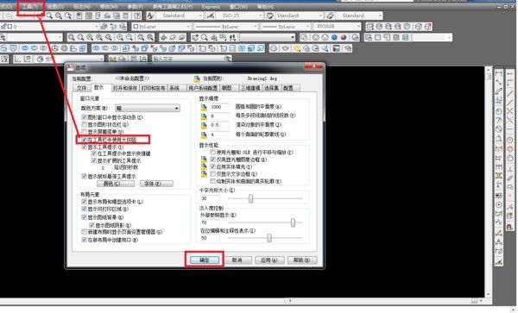This screenshot has width=518, height=313.
Task: Open the ByLayer color dropdown
Action: click(x=161, y=27)
